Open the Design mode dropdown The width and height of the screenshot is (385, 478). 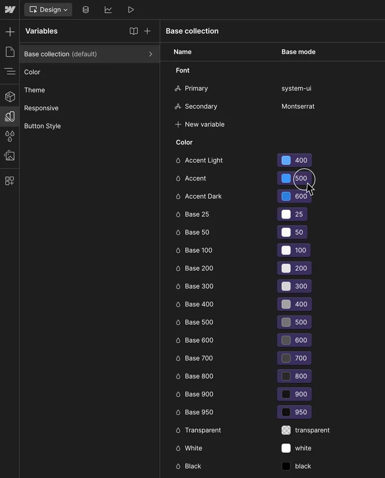coord(48,9)
